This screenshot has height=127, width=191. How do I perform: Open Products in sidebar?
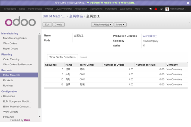click(8, 80)
